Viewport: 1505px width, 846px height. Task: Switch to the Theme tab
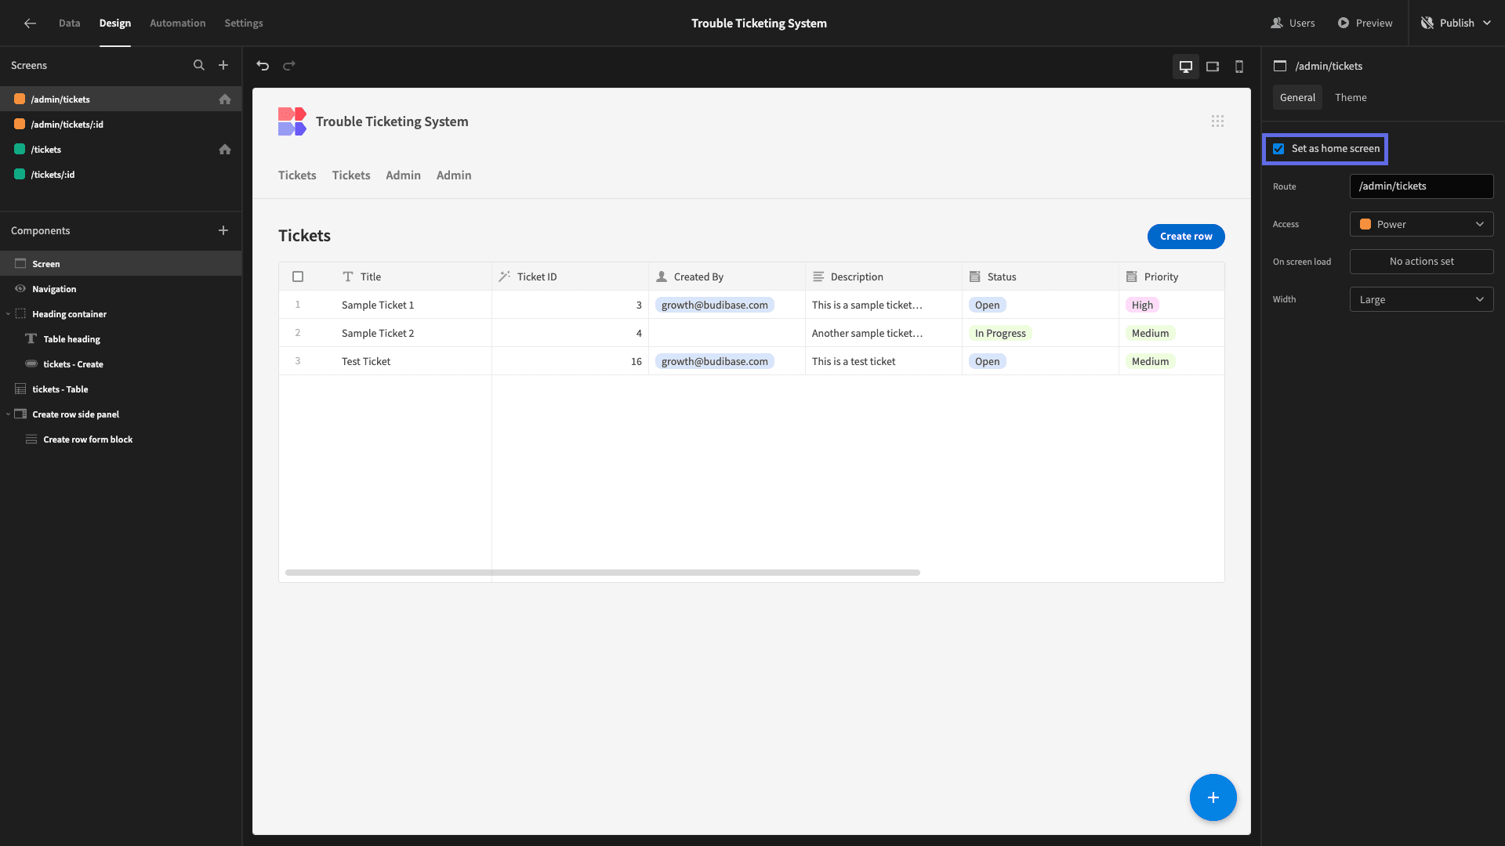1351,97
